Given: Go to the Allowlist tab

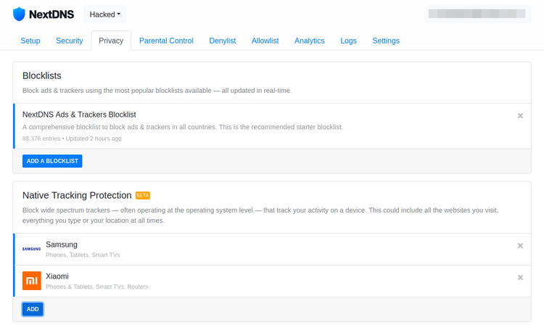Looking at the screenshot, I should coord(265,41).
